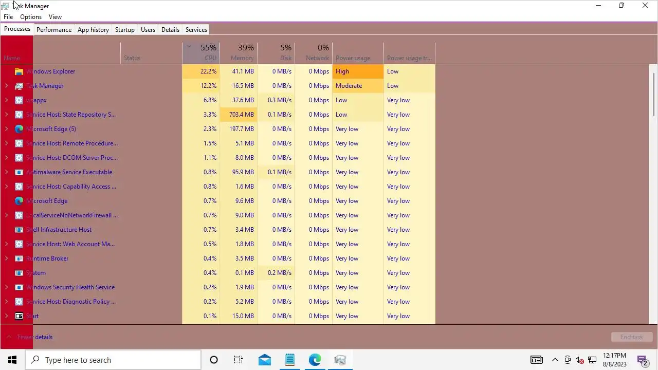
Task: Click the Antimalware Service Executable icon
Action: (x=19, y=172)
